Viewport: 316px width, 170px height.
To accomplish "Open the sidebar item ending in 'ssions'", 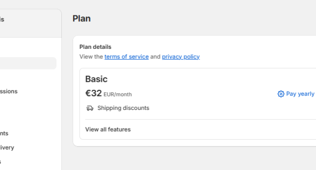I will (x=9, y=91).
